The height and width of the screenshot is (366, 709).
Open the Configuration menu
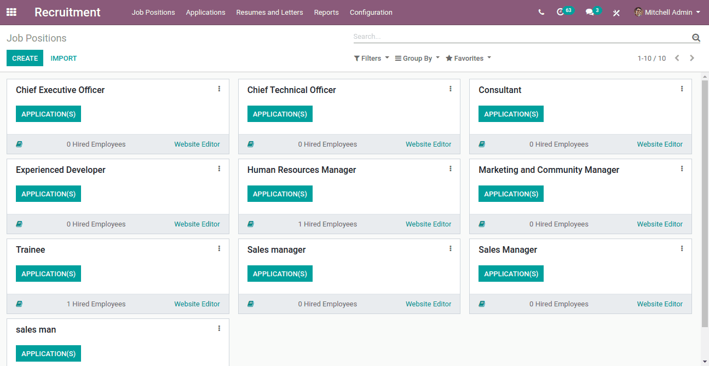[371, 12]
